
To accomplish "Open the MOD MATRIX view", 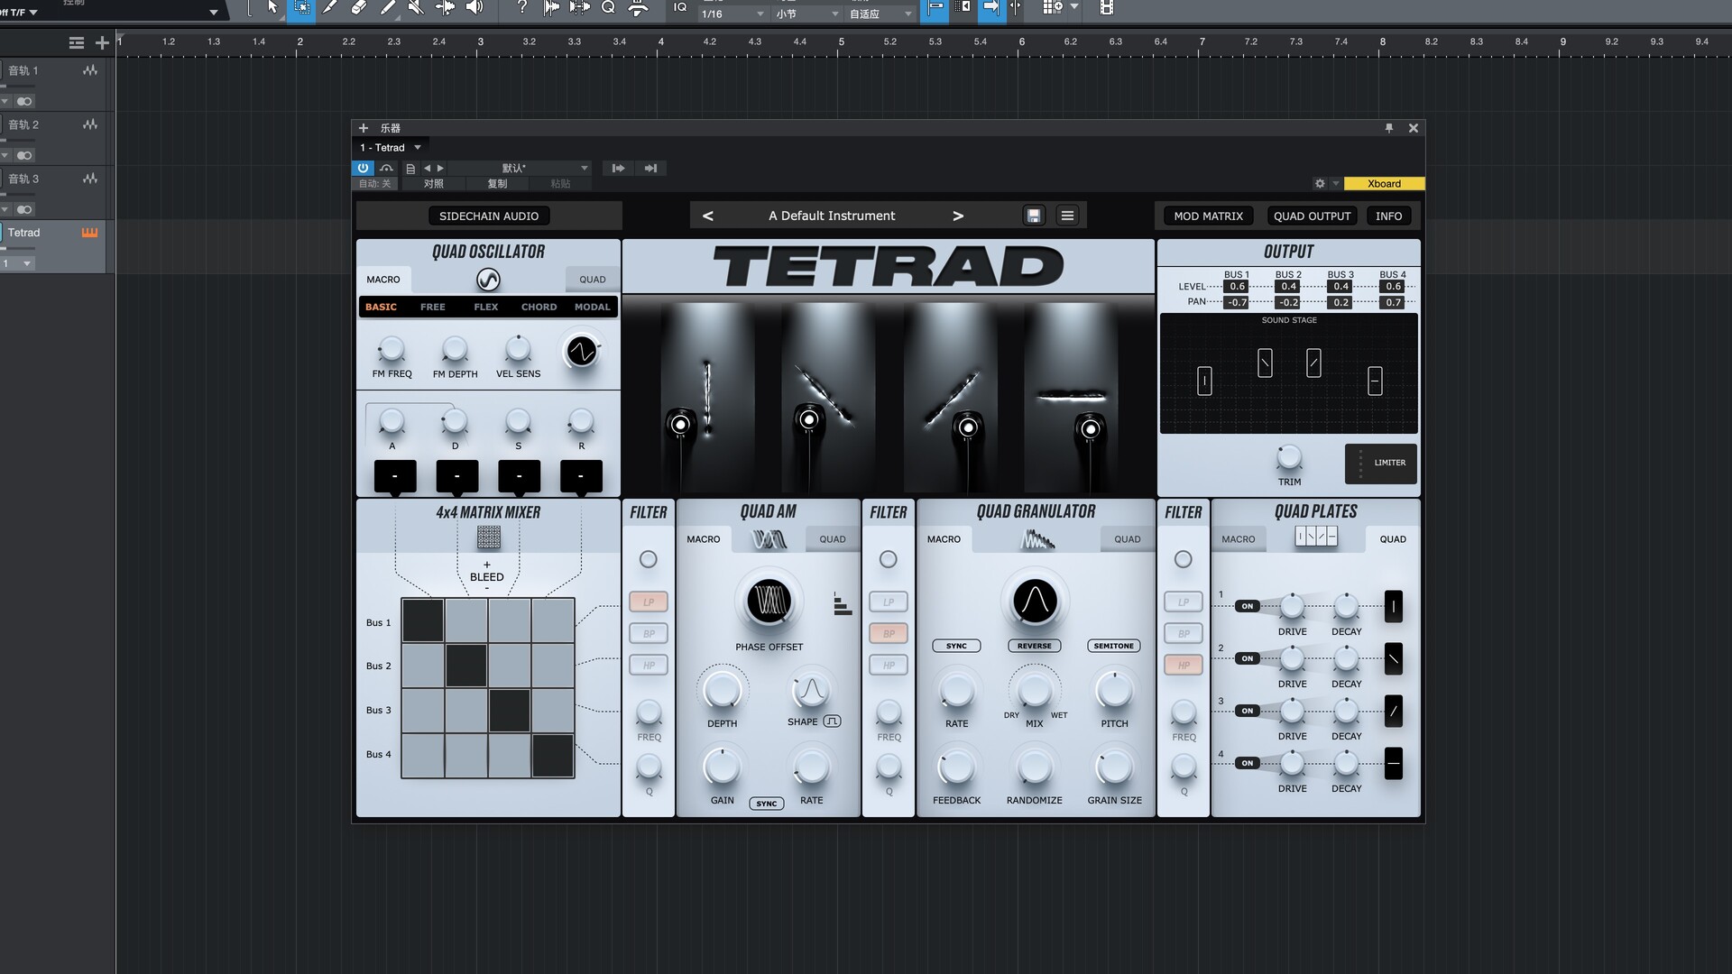I will point(1209,216).
